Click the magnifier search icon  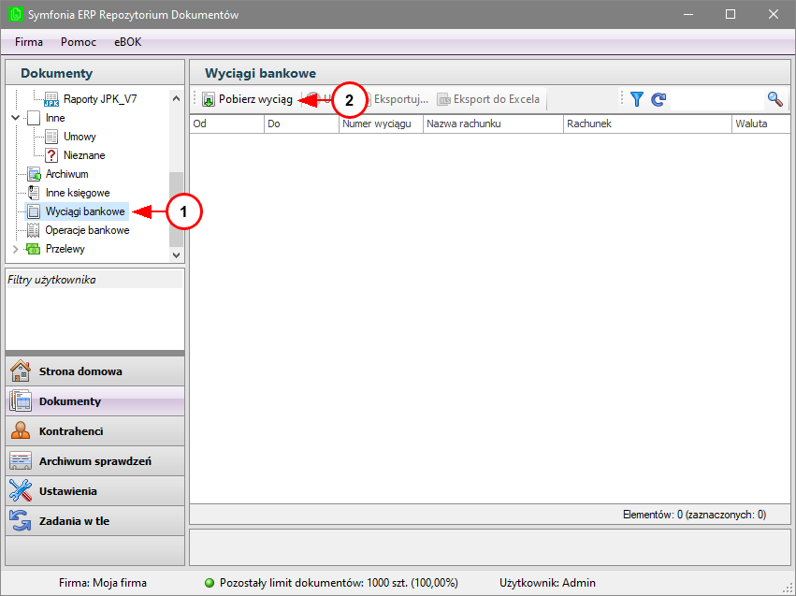pyautogui.click(x=774, y=99)
